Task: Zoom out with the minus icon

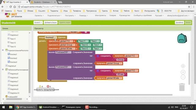Action: pos(183,77)
